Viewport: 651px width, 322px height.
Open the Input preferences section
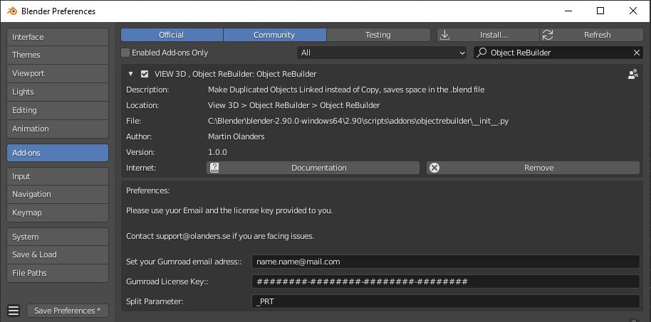click(58, 176)
